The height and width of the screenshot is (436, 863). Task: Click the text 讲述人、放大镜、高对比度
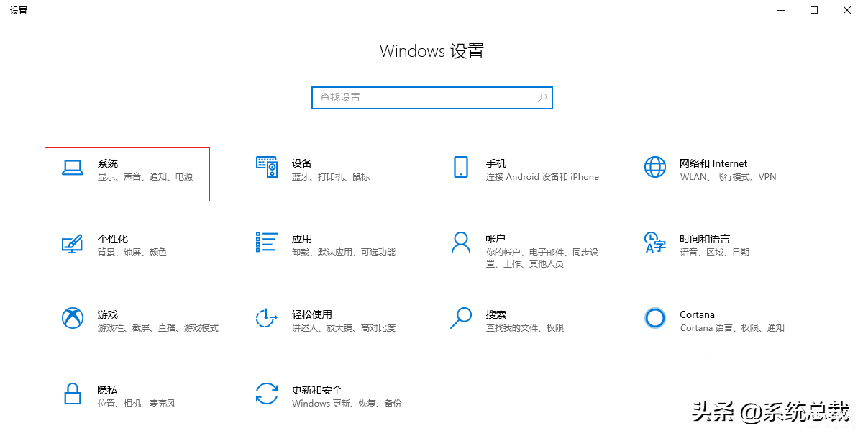[x=344, y=328]
